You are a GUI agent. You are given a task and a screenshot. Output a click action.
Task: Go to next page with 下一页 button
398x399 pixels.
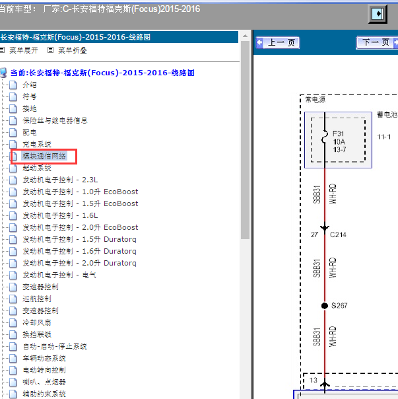(377, 42)
